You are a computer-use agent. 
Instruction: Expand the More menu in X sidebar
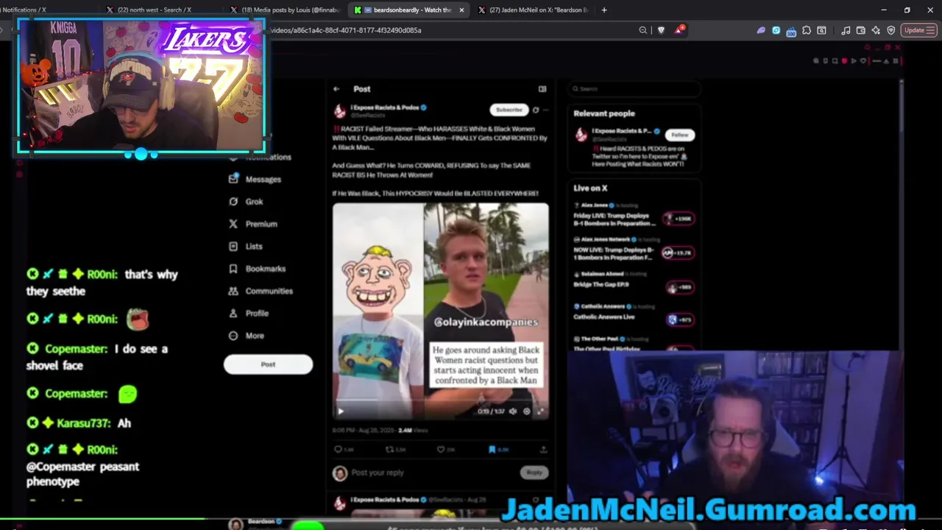point(247,336)
